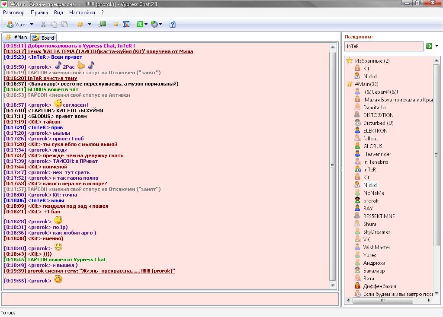Click the orange hash channel icon in toolbar

(80, 25)
